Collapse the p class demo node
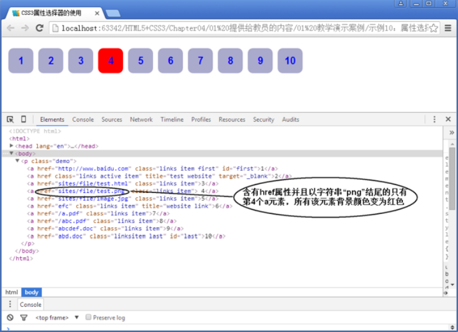 (x=17, y=161)
